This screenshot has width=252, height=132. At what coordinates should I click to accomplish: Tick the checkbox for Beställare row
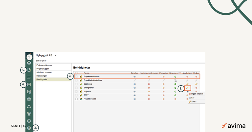(76, 84)
